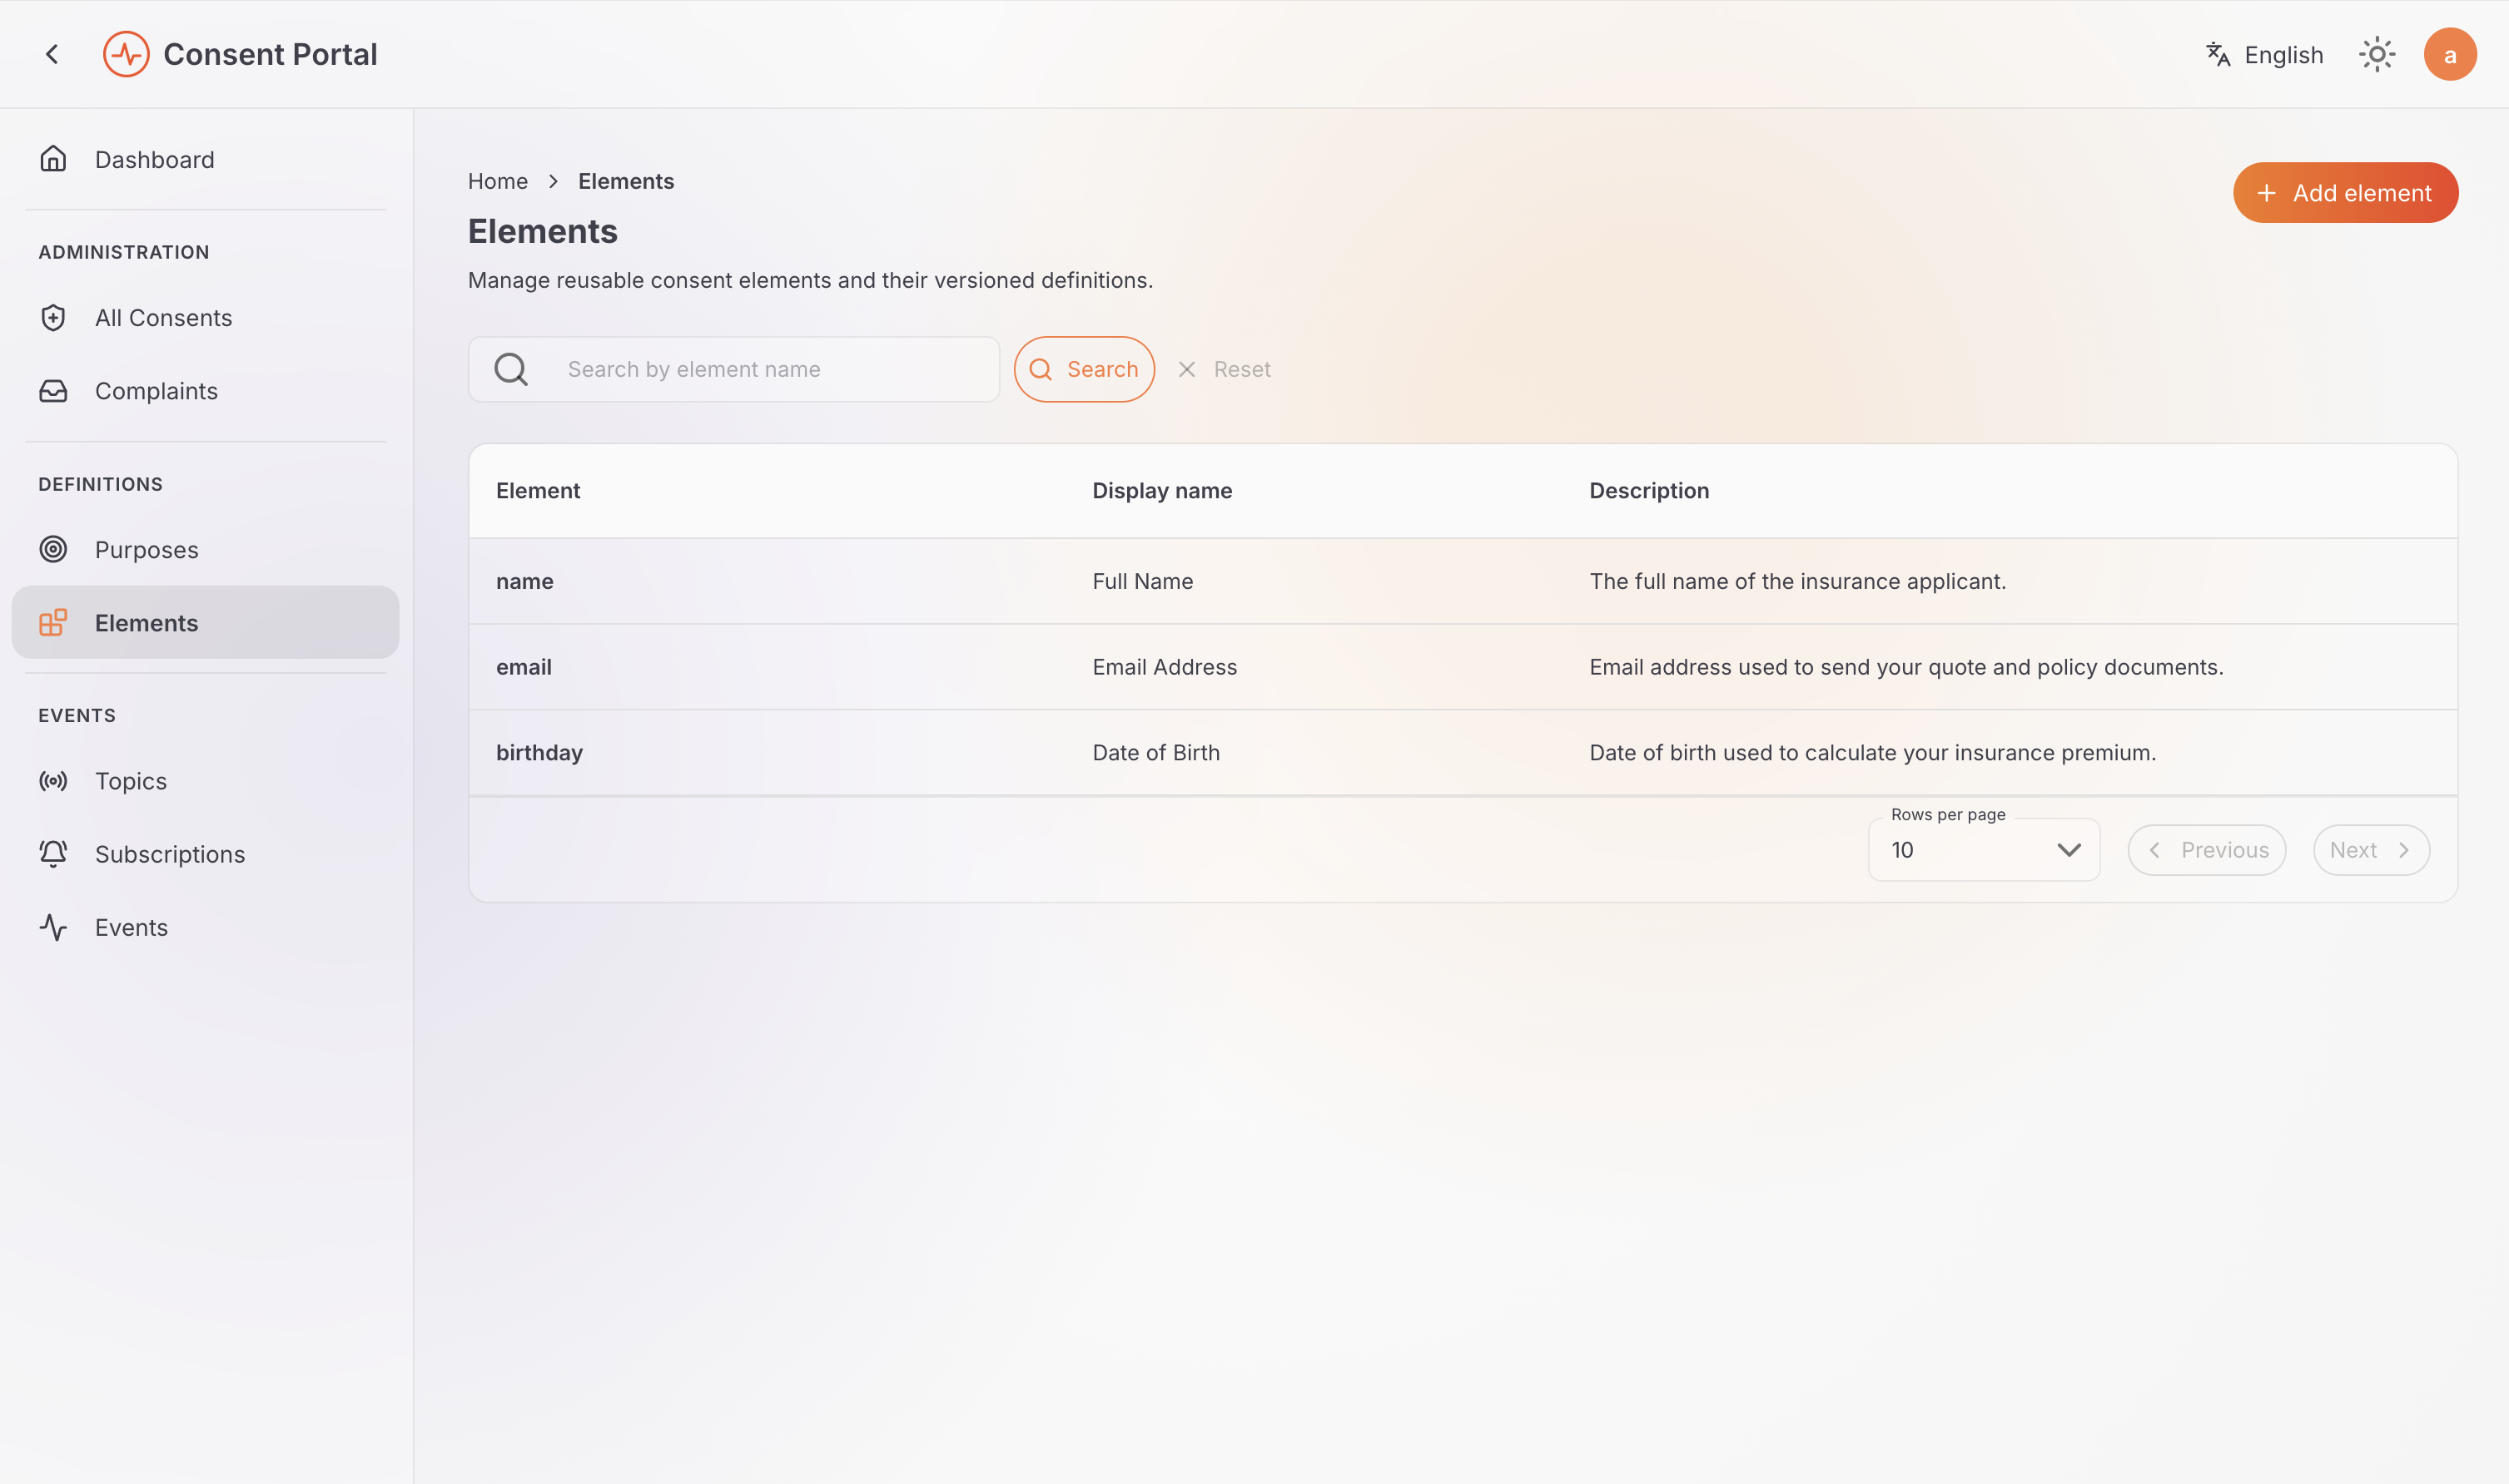Click the orange Search button
This screenshot has height=1484, width=2509.
1085,369
